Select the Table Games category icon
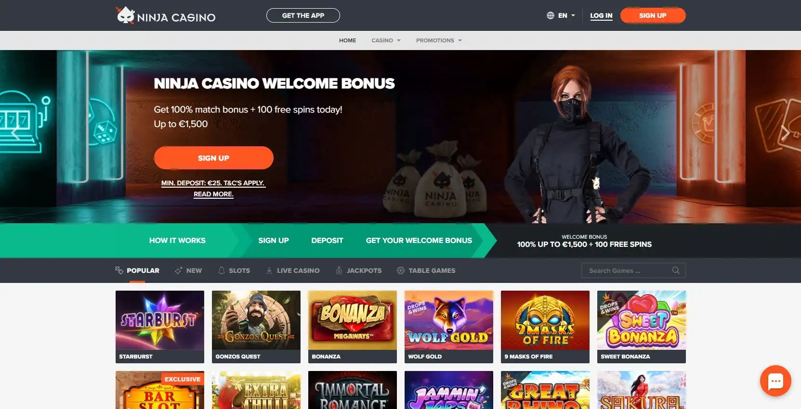 401,270
